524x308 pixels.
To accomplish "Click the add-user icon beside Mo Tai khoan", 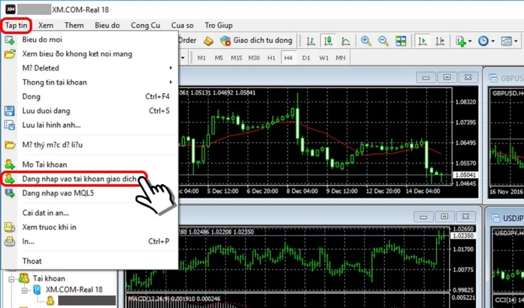I will [9, 165].
